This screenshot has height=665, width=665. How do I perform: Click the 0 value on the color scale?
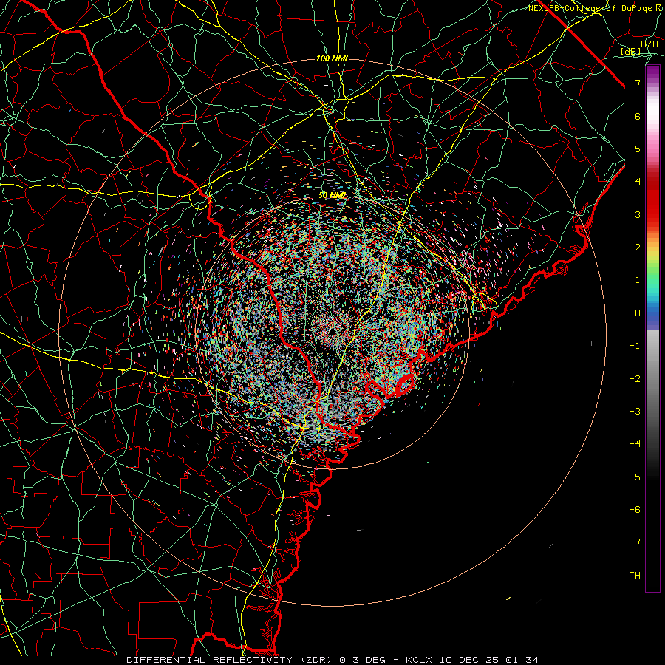tap(638, 313)
